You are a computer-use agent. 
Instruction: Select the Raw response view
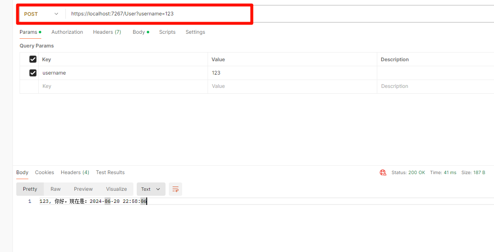55,189
